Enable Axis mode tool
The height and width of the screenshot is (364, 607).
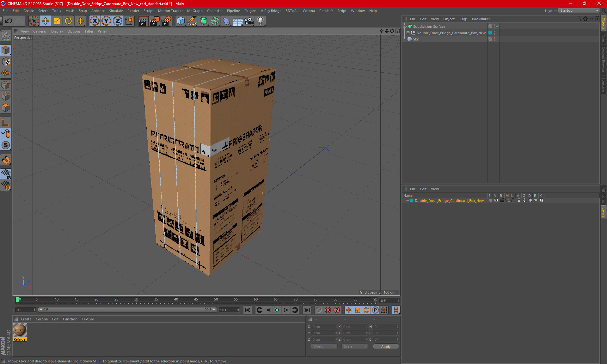tap(6, 122)
